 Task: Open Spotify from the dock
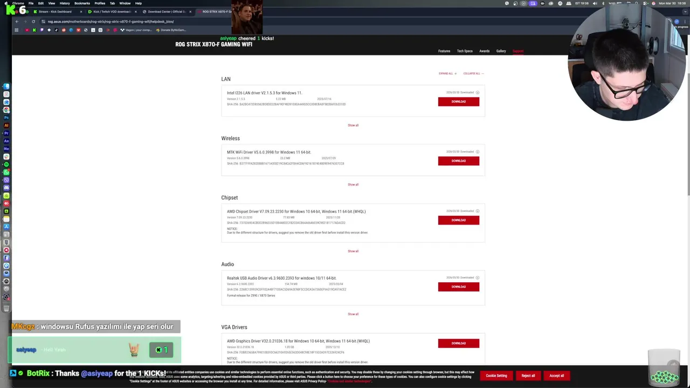pos(6,164)
